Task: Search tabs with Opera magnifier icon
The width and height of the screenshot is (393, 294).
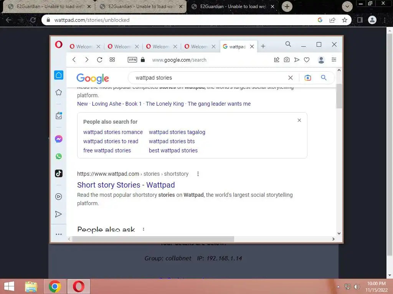Action: pos(288,44)
